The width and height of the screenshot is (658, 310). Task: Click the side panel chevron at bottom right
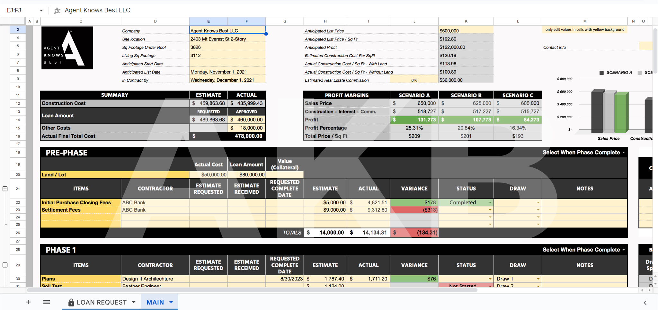[x=645, y=303]
